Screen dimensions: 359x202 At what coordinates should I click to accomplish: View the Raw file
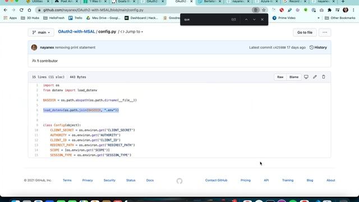click(280, 77)
